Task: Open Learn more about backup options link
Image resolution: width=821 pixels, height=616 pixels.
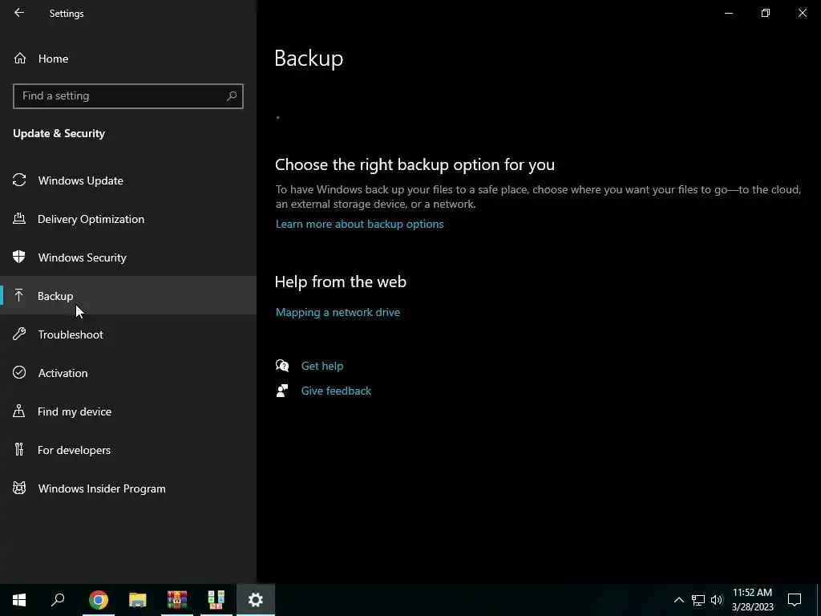Action: (x=359, y=224)
